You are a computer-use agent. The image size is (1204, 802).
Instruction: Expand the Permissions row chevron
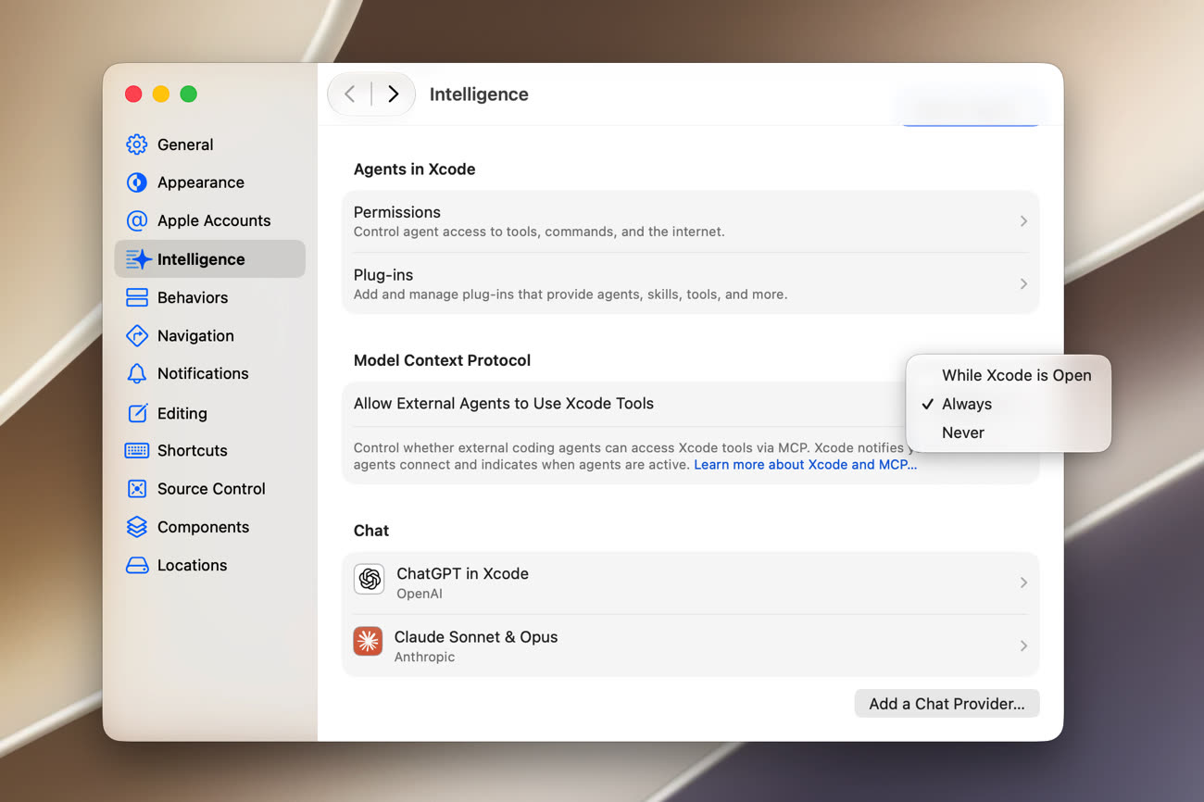tap(1023, 221)
